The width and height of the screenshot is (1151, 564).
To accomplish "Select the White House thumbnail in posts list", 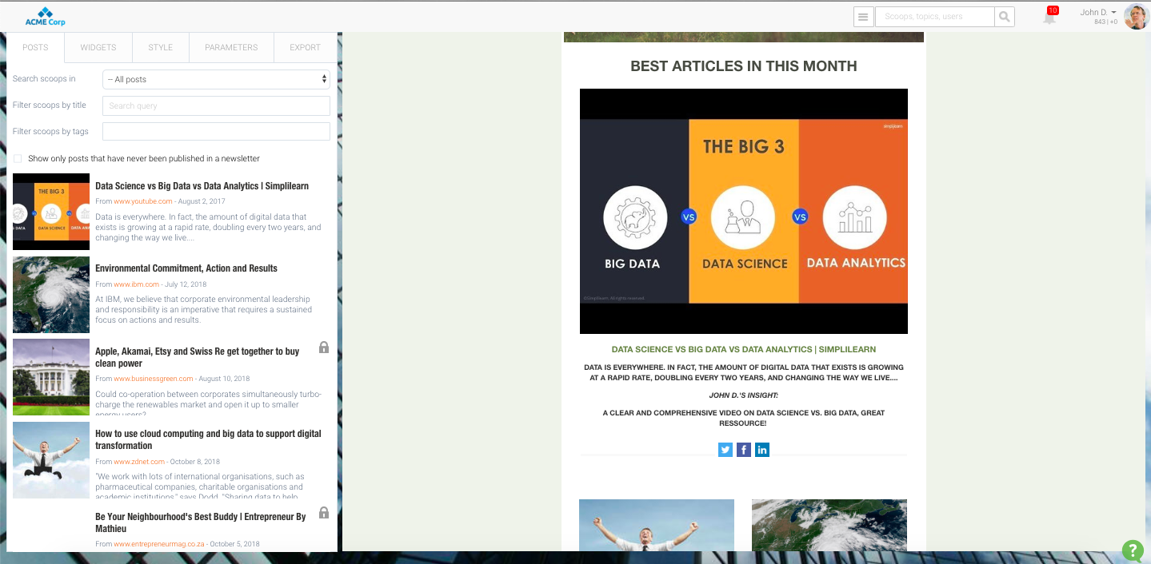I will pos(51,377).
